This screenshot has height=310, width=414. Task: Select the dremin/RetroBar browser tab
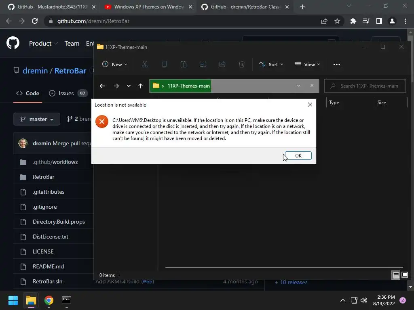click(x=246, y=7)
